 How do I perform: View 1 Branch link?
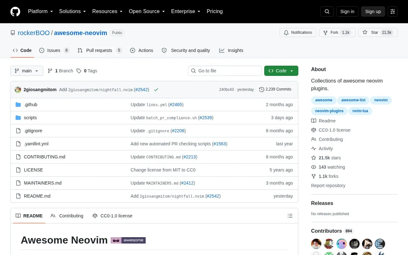[x=60, y=71]
